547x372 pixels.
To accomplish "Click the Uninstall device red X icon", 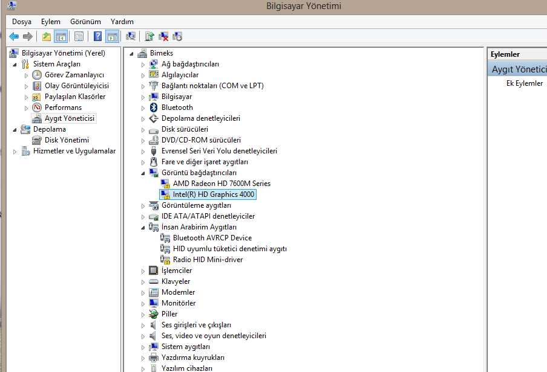I will click(163, 36).
